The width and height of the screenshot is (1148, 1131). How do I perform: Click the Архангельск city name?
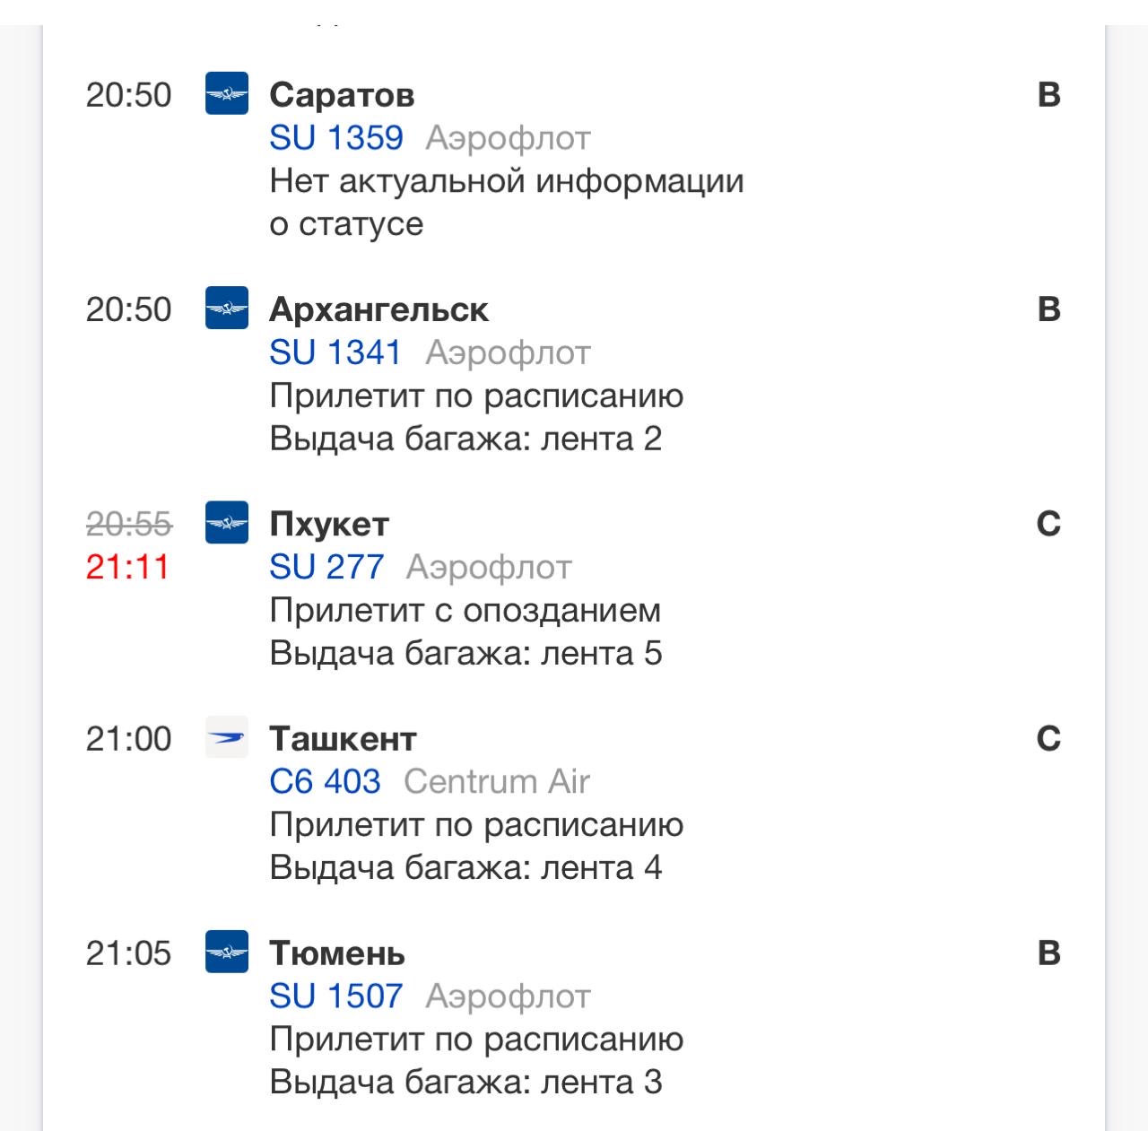(379, 310)
